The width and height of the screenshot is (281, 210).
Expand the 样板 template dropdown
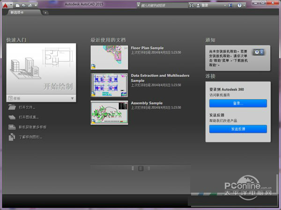click(72, 98)
